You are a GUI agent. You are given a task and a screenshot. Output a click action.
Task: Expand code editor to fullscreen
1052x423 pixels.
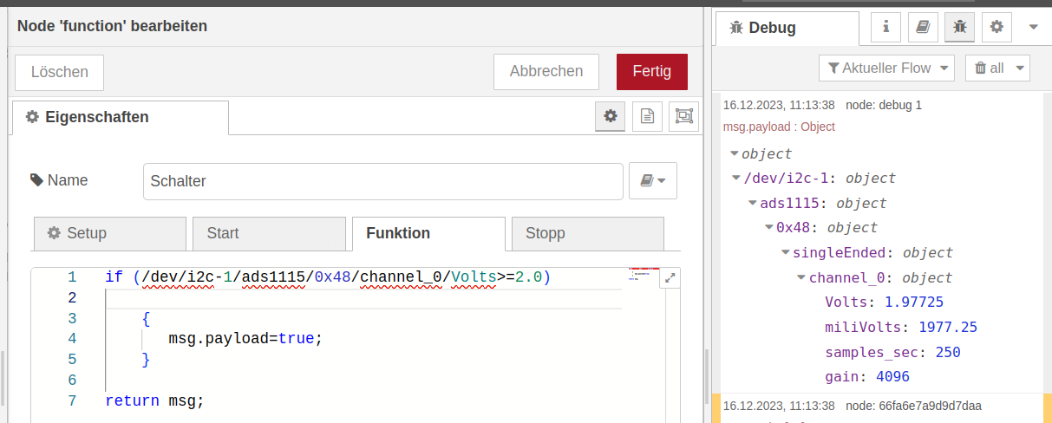670,278
